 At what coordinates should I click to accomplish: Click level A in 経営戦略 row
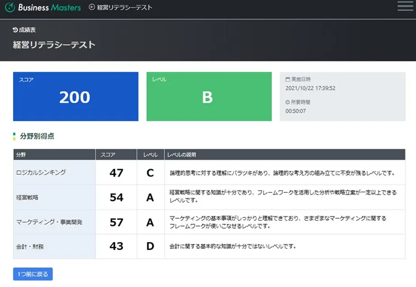[x=150, y=197]
